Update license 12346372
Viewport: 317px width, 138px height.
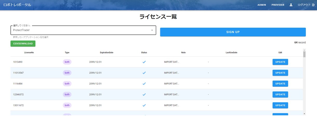(x=280, y=95)
